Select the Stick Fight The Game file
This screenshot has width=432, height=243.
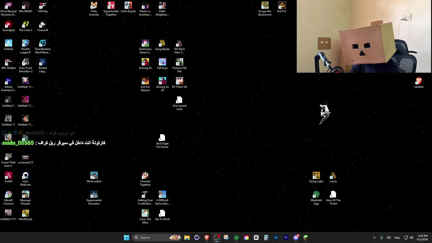162,141
